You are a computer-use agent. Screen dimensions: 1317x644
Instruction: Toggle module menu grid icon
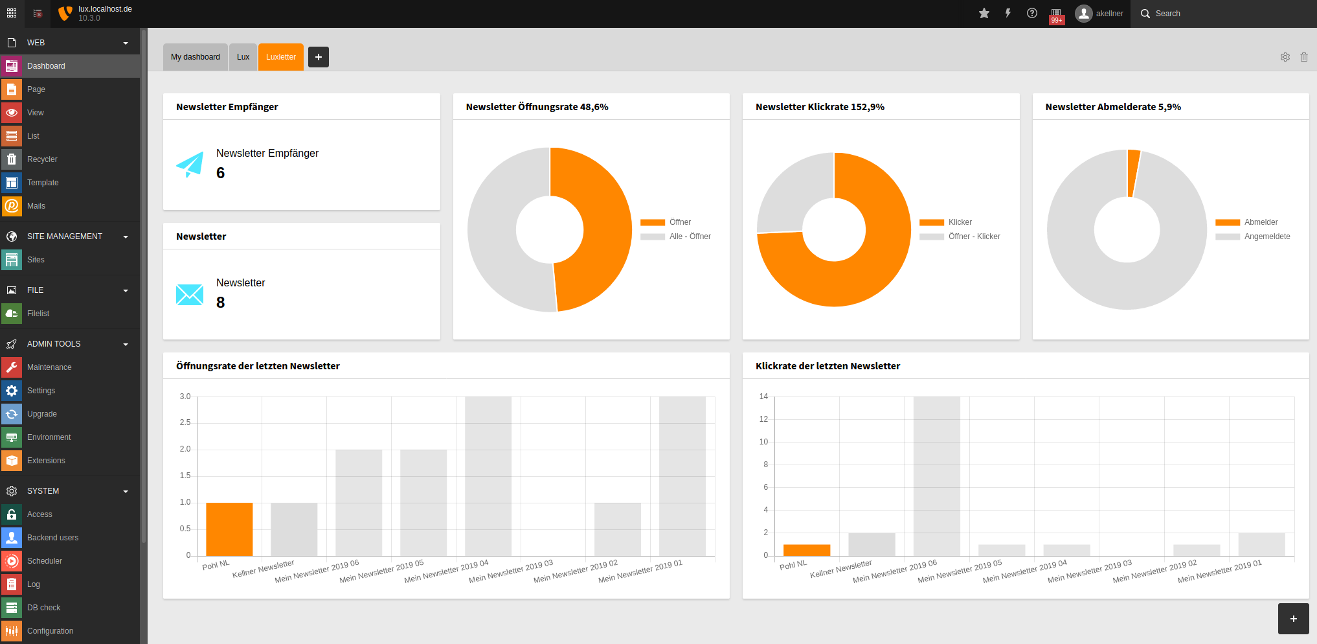pyautogui.click(x=12, y=13)
